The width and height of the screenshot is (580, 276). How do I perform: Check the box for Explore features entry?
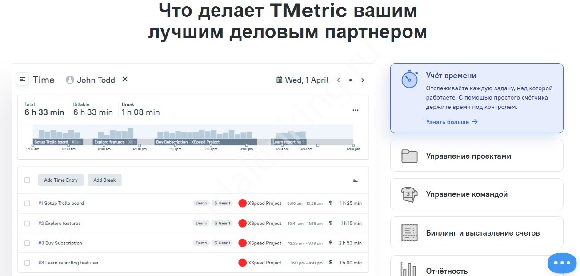point(27,223)
